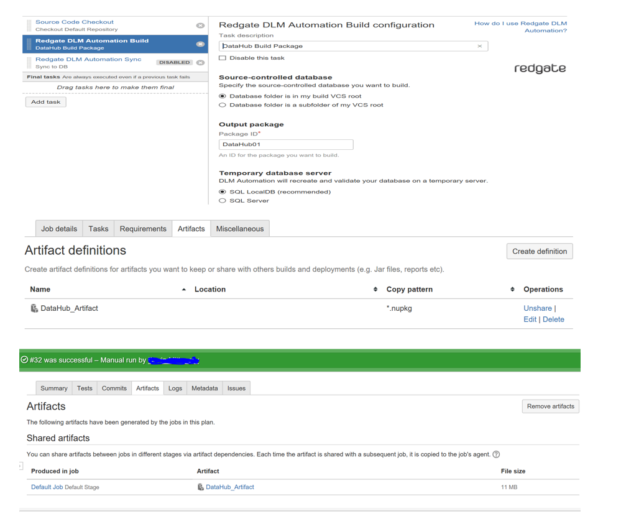Grab the Automation Build task drag handle

click(29, 44)
